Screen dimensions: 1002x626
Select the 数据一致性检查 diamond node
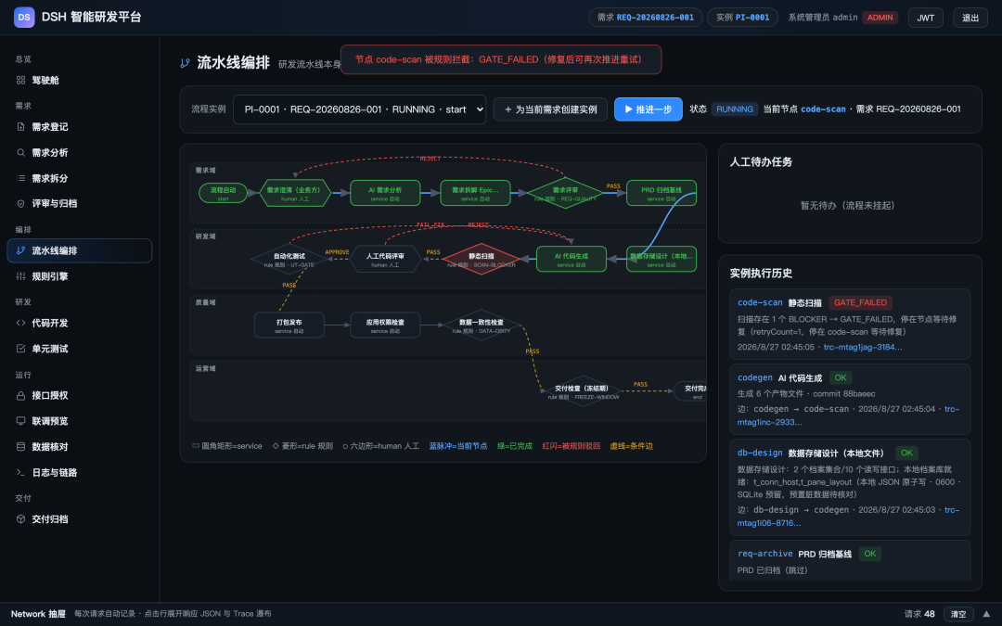[481, 326]
